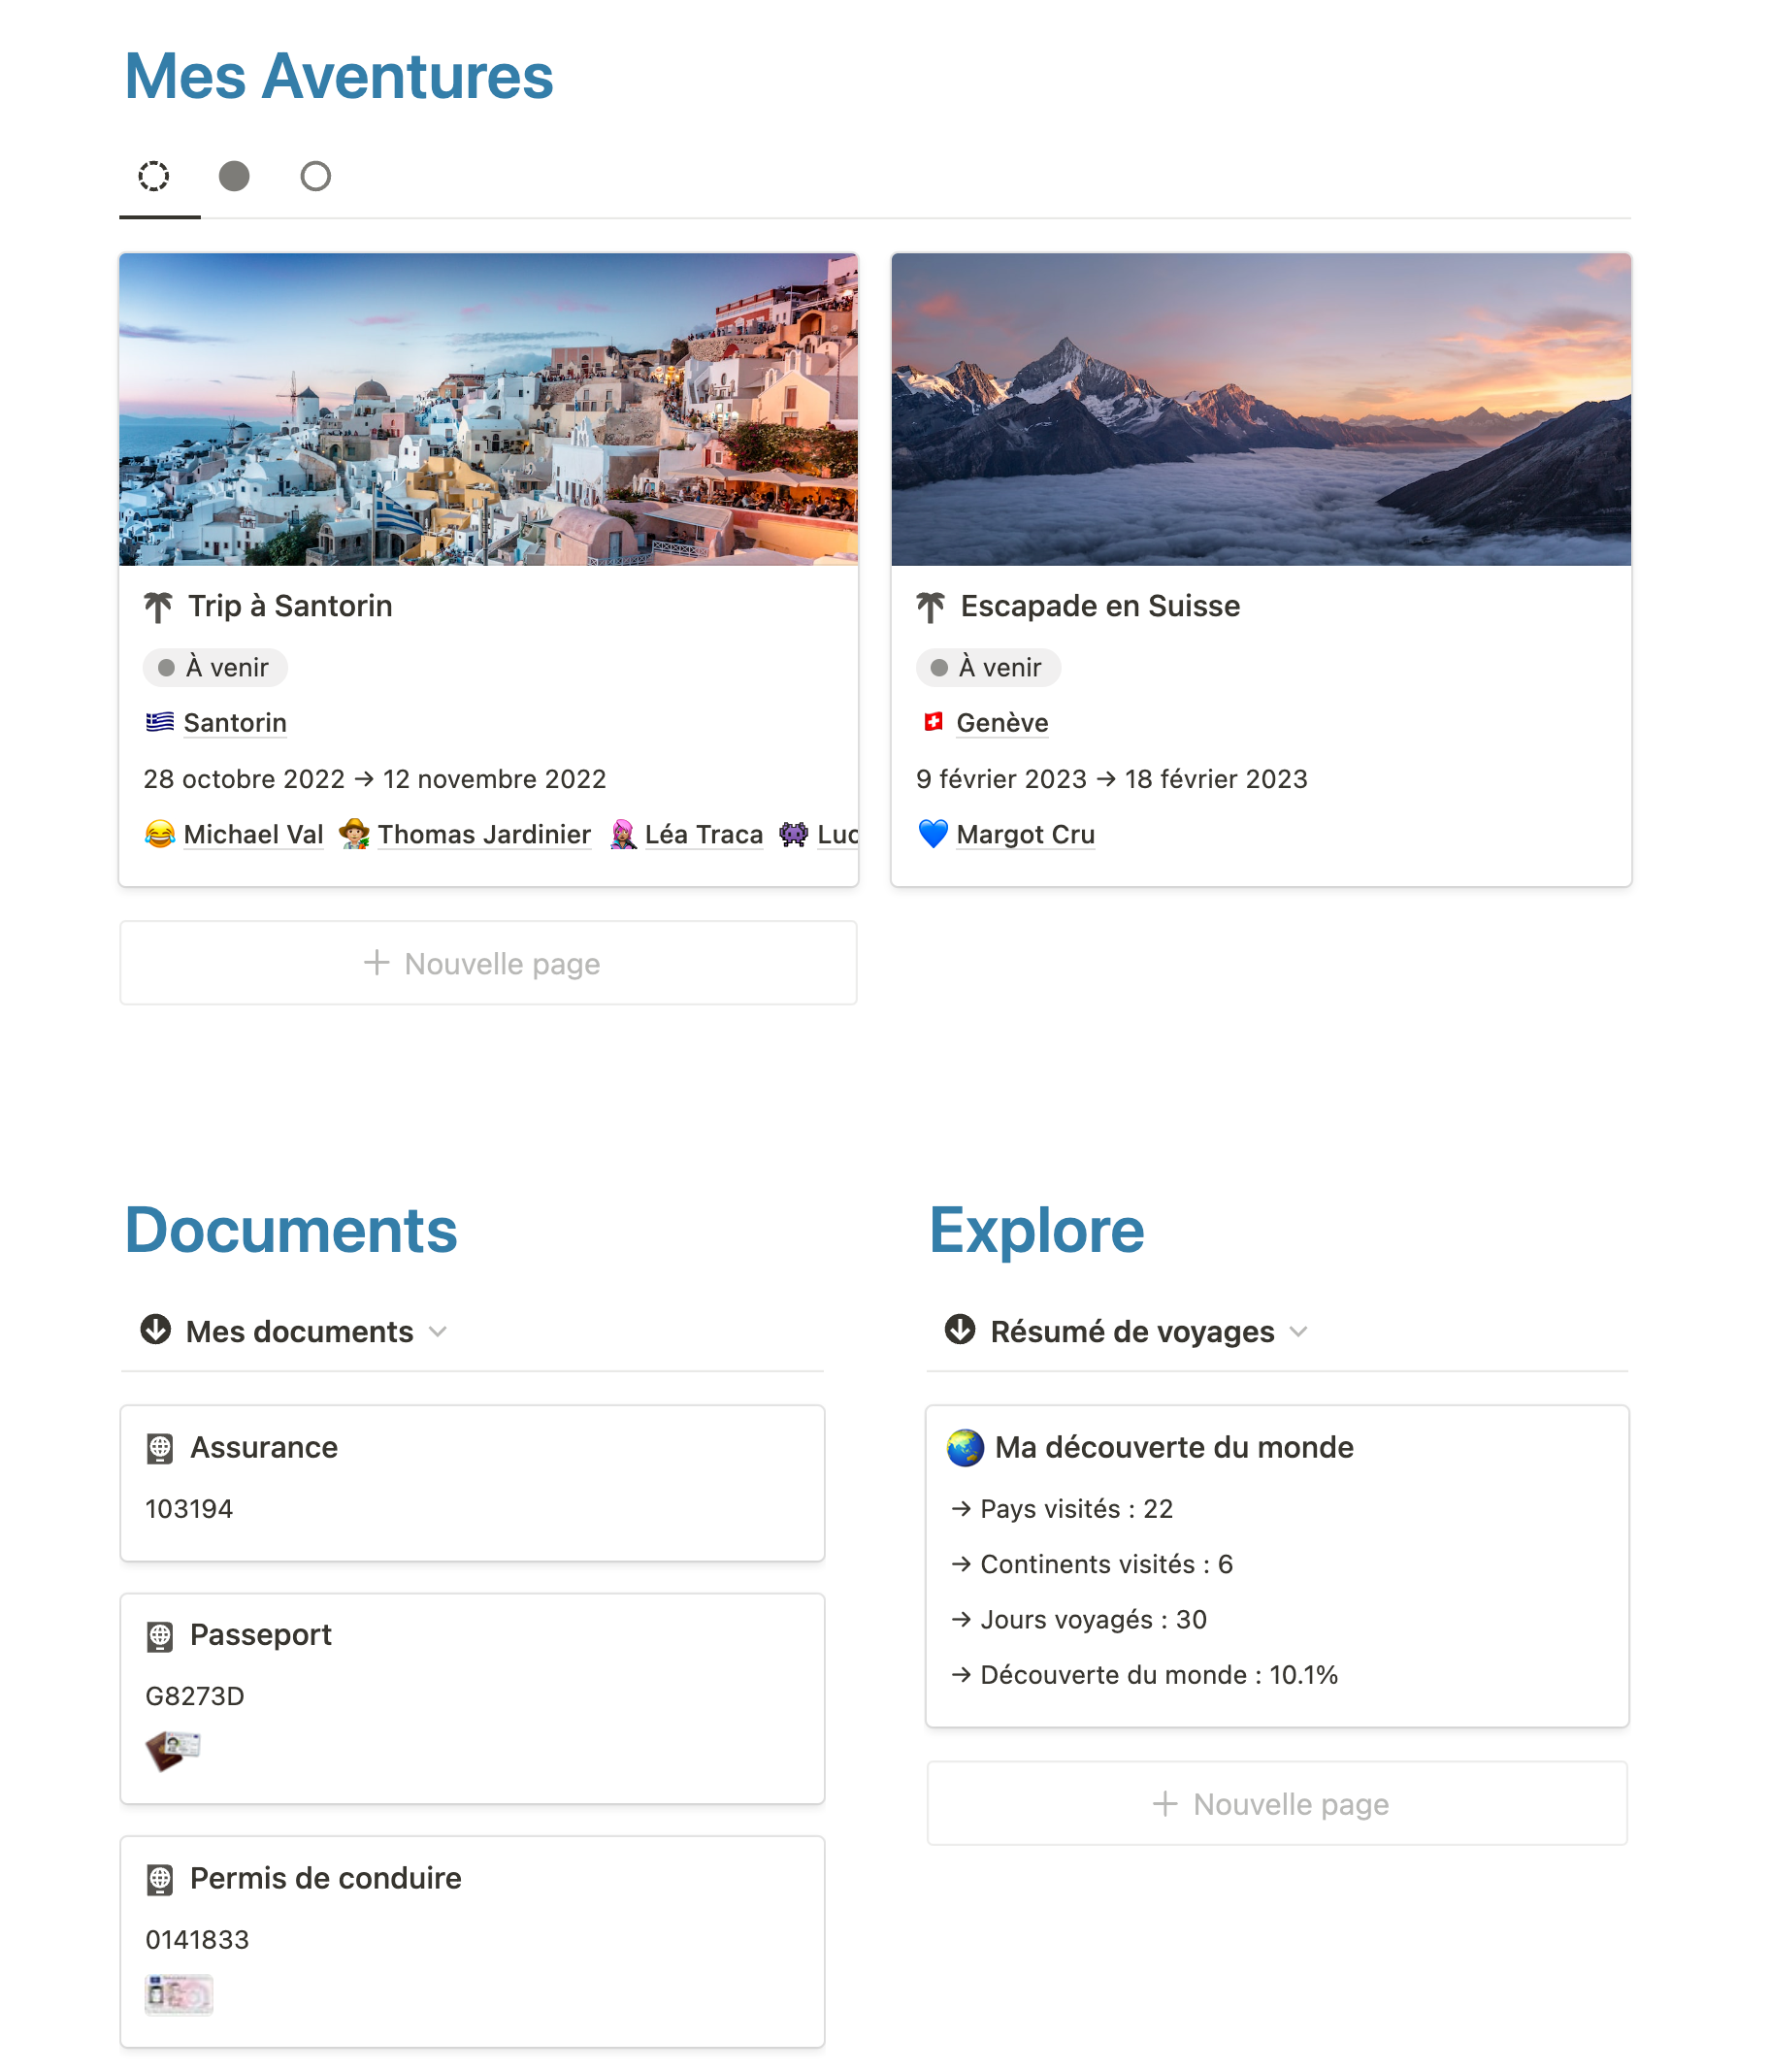Add a Nouvelle page under Mes Aventures

[488, 963]
